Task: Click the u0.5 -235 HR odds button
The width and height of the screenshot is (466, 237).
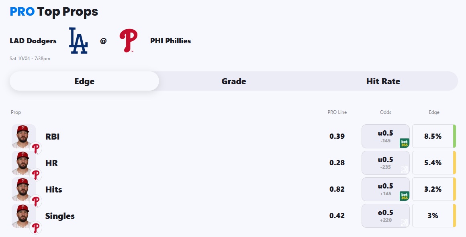Action: tap(385, 163)
